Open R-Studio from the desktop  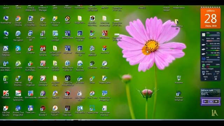click(80, 80)
